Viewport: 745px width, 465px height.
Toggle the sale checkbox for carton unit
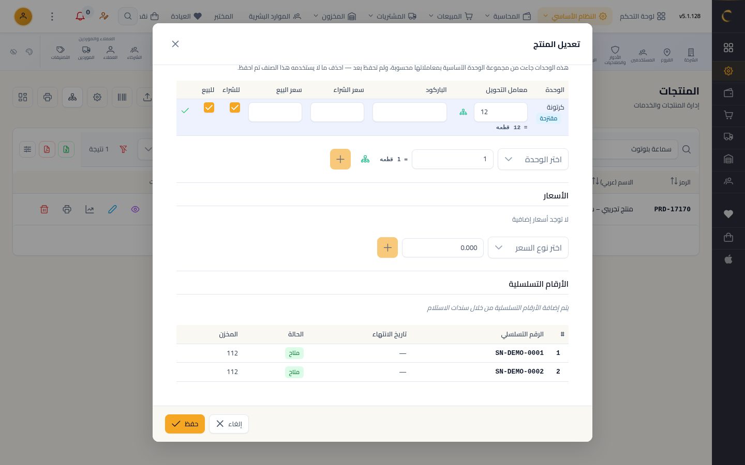click(209, 107)
